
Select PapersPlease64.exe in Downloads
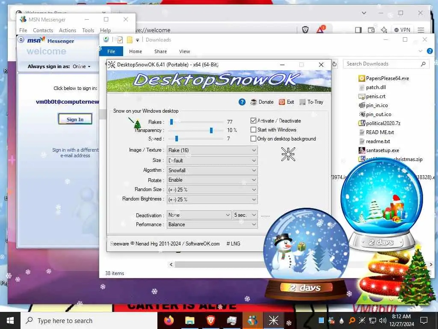coord(384,78)
